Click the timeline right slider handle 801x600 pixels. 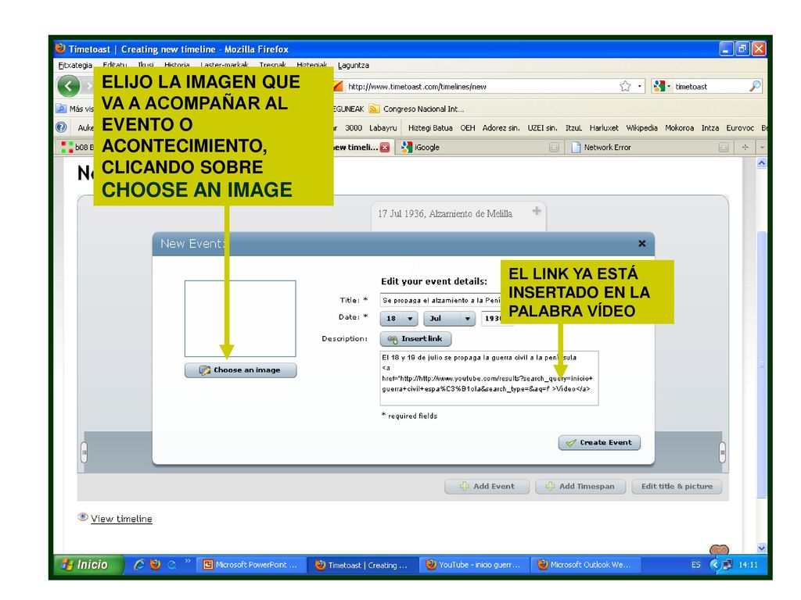722,452
